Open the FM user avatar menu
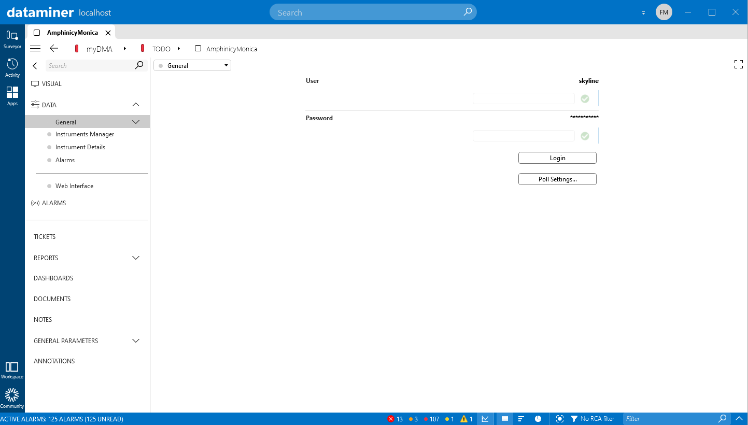The image size is (748, 425). 664,12
